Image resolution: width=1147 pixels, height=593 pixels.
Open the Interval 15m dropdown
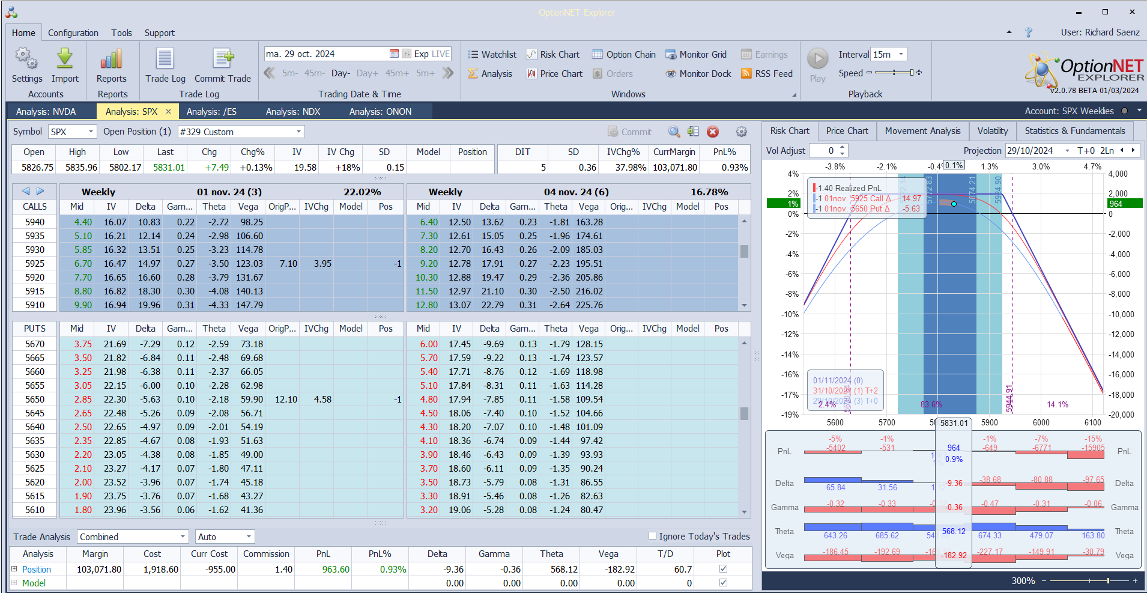pos(901,55)
